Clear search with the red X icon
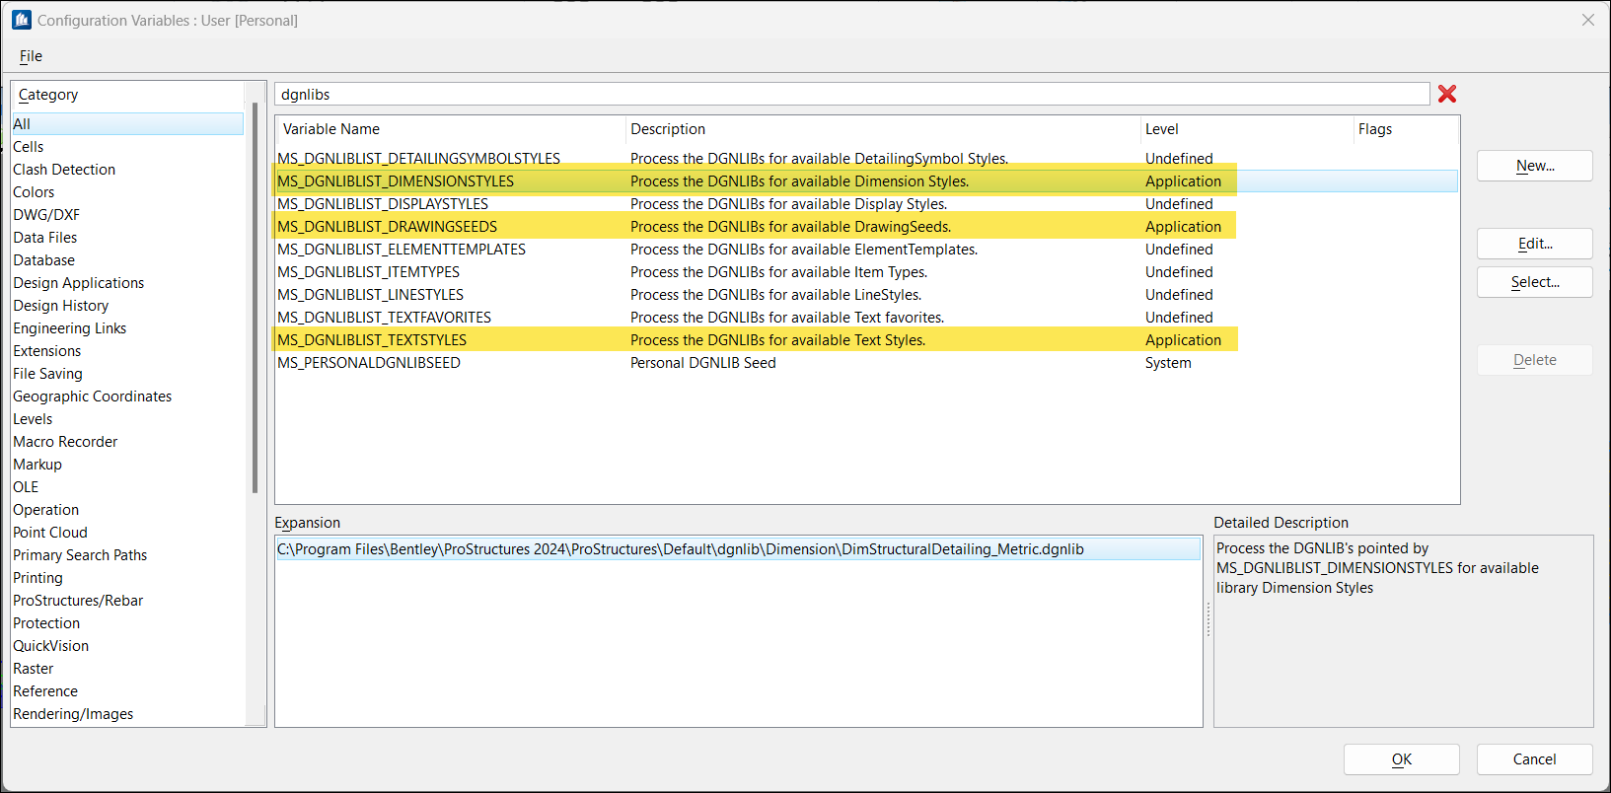1611x793 pixels. pos(1446,94)
